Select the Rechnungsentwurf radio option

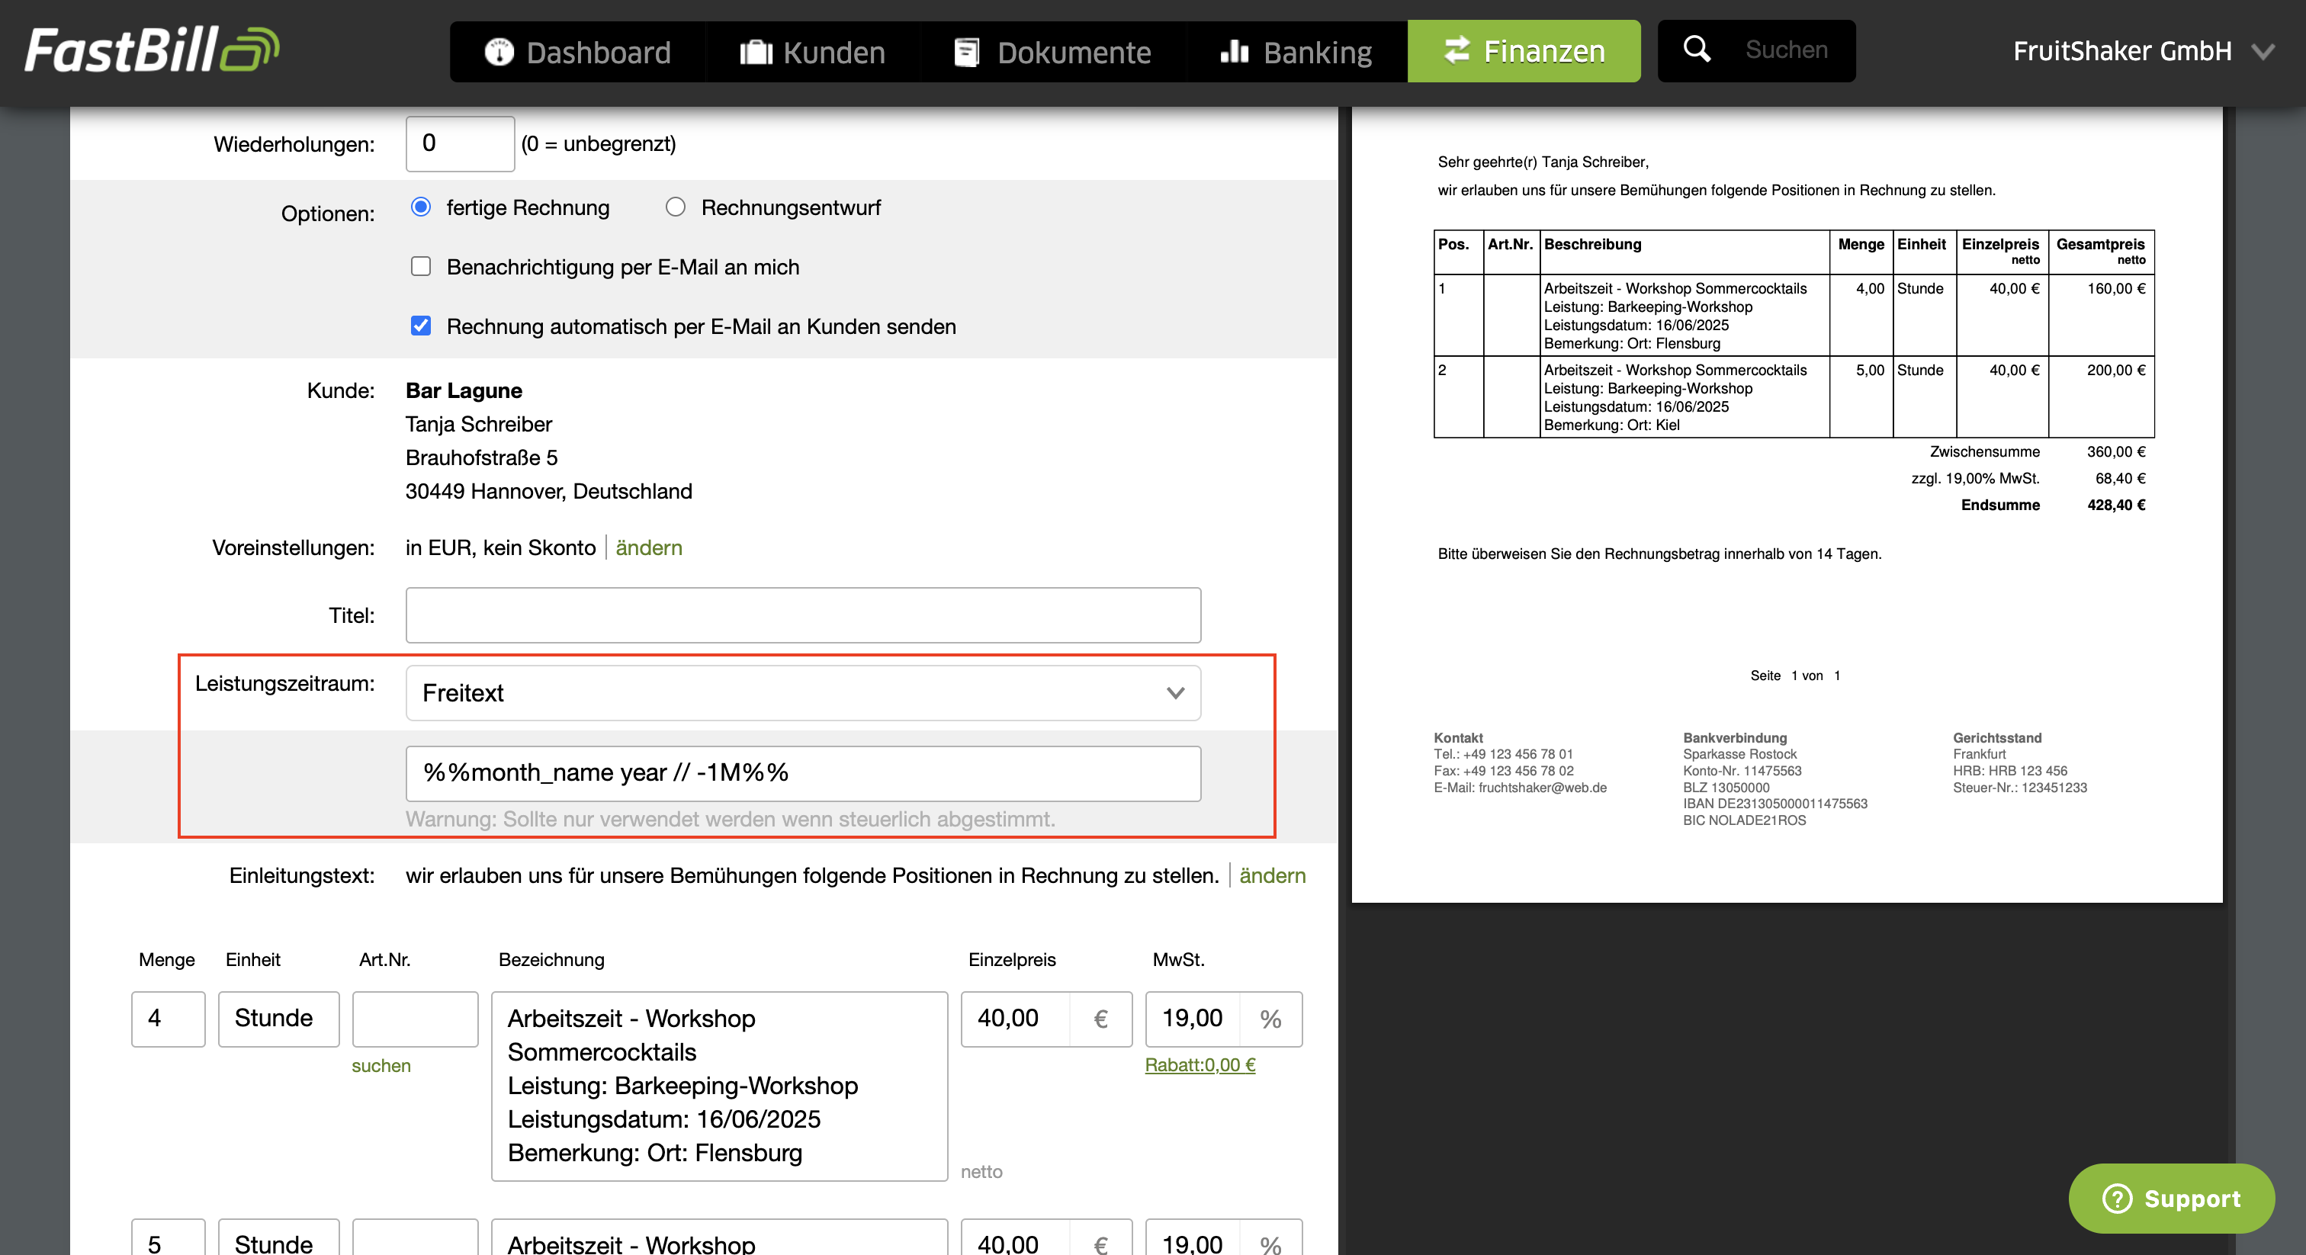click(x=676, y=207)
